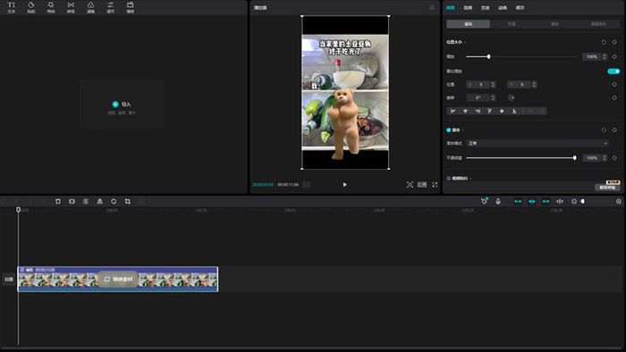
Task: Click the timeline zoom-out magnifier icon
Action: 574,201
